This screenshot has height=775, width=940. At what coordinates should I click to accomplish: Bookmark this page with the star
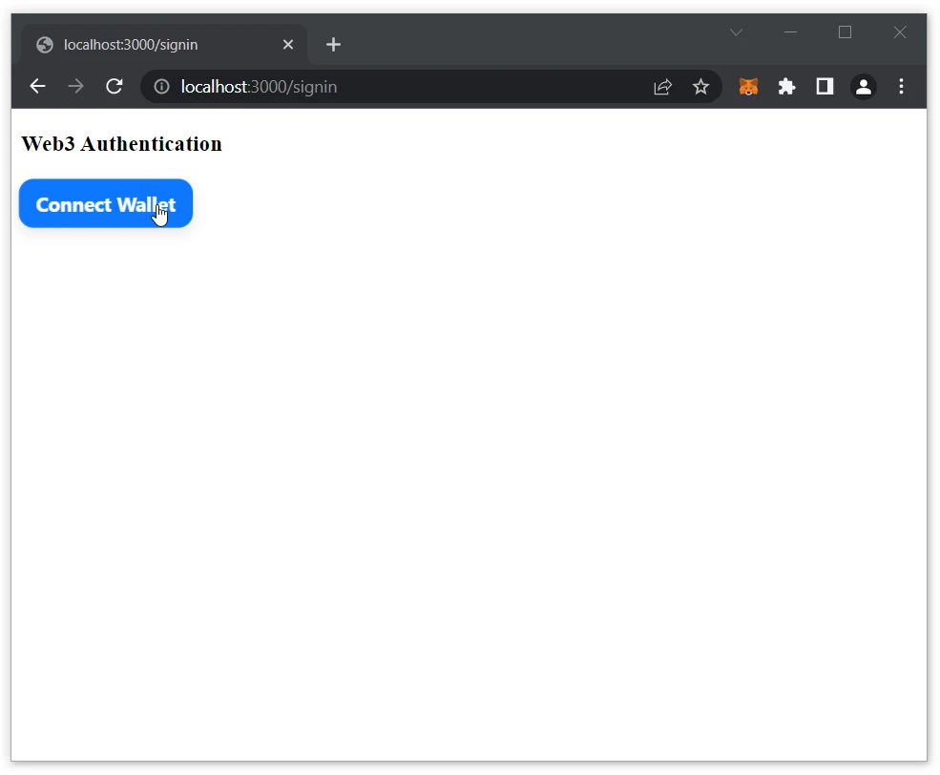pos(700,87)
